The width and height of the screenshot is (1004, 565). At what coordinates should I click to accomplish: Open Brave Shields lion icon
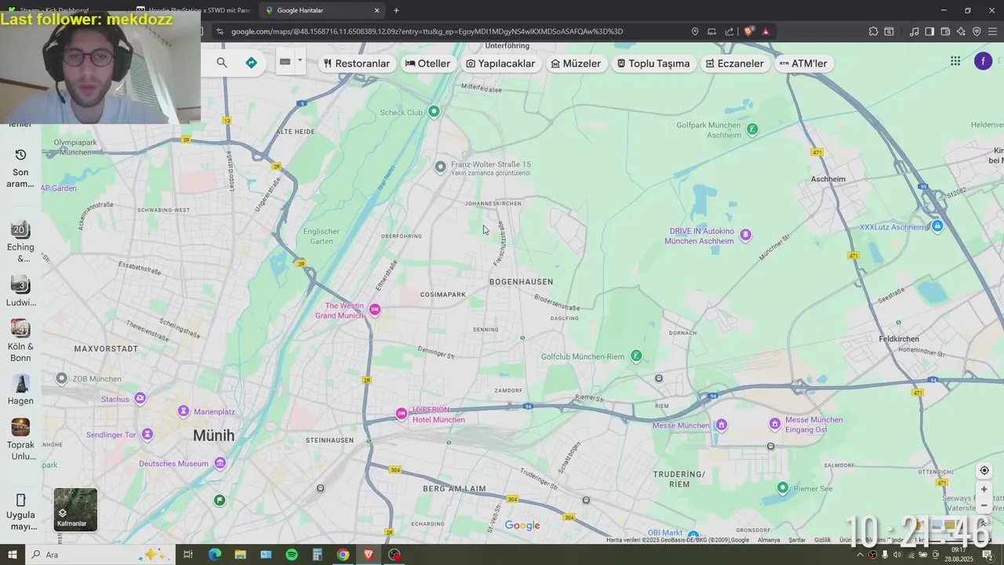(x=748, y=31)
